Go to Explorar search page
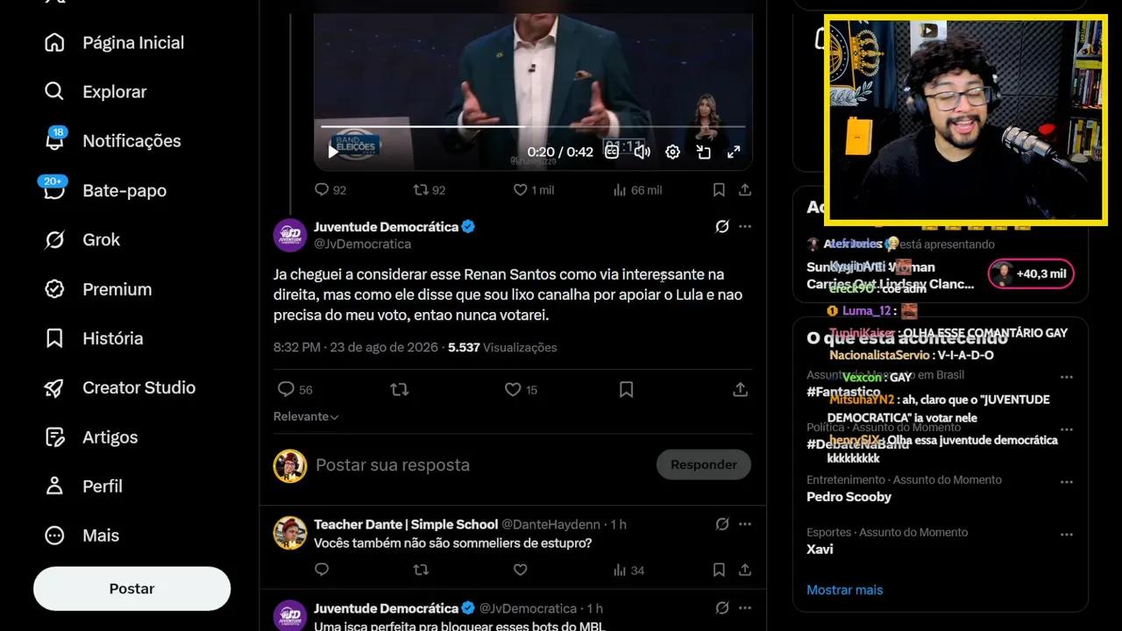This screenshot has width=1122, height=631. pos(95,92)
